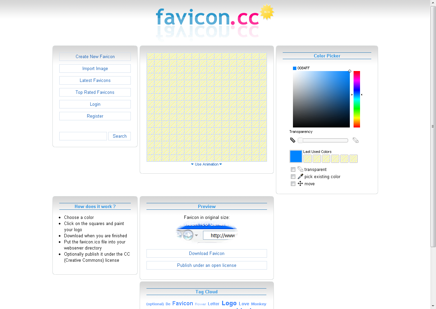Open the Login page
The image size is (436, 309).
pos(95,104)
